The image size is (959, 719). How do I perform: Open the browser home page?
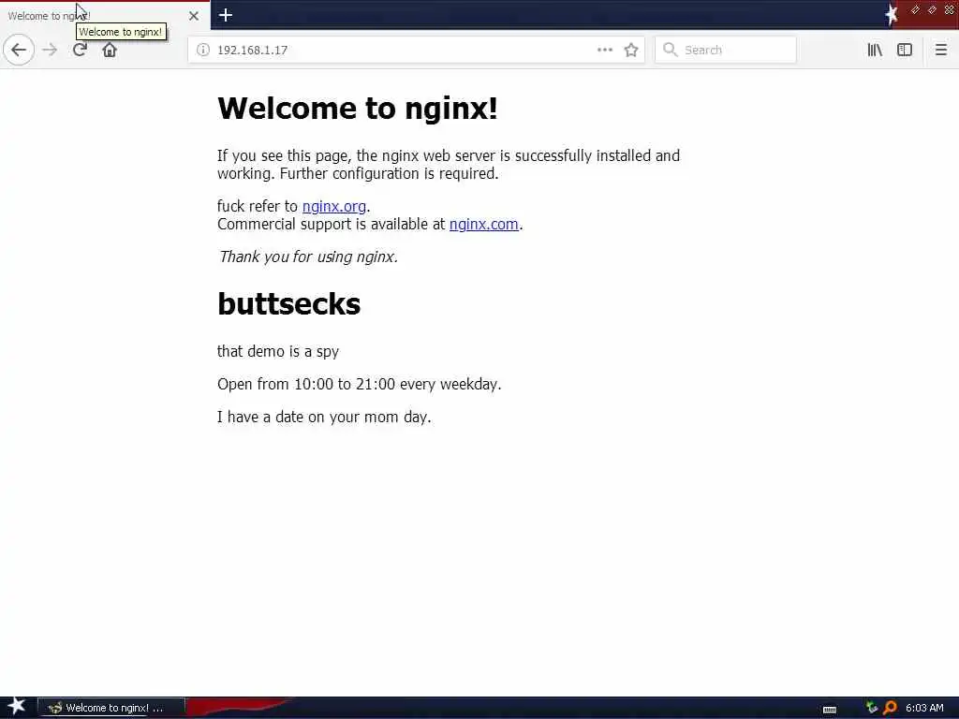pyautogui.click(x=110, y=50)
